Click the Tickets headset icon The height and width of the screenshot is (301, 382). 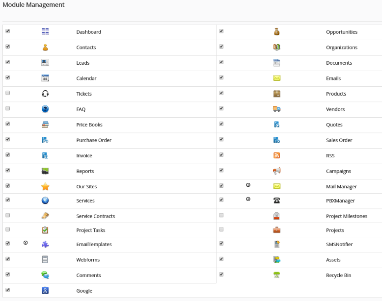(x=45, y=94)
